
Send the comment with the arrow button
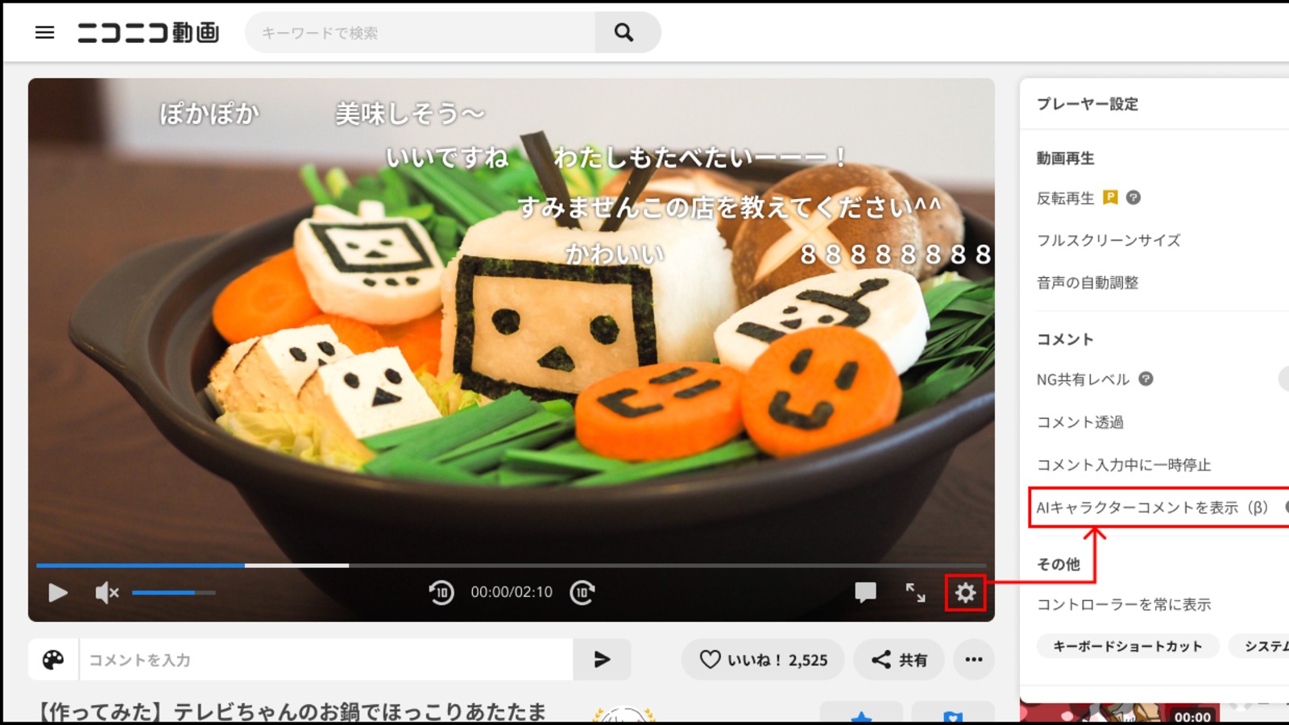(602, 660)
